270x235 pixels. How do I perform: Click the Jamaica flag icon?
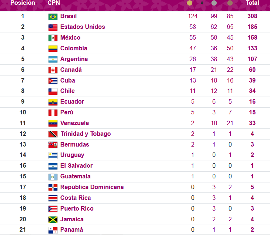53,219
